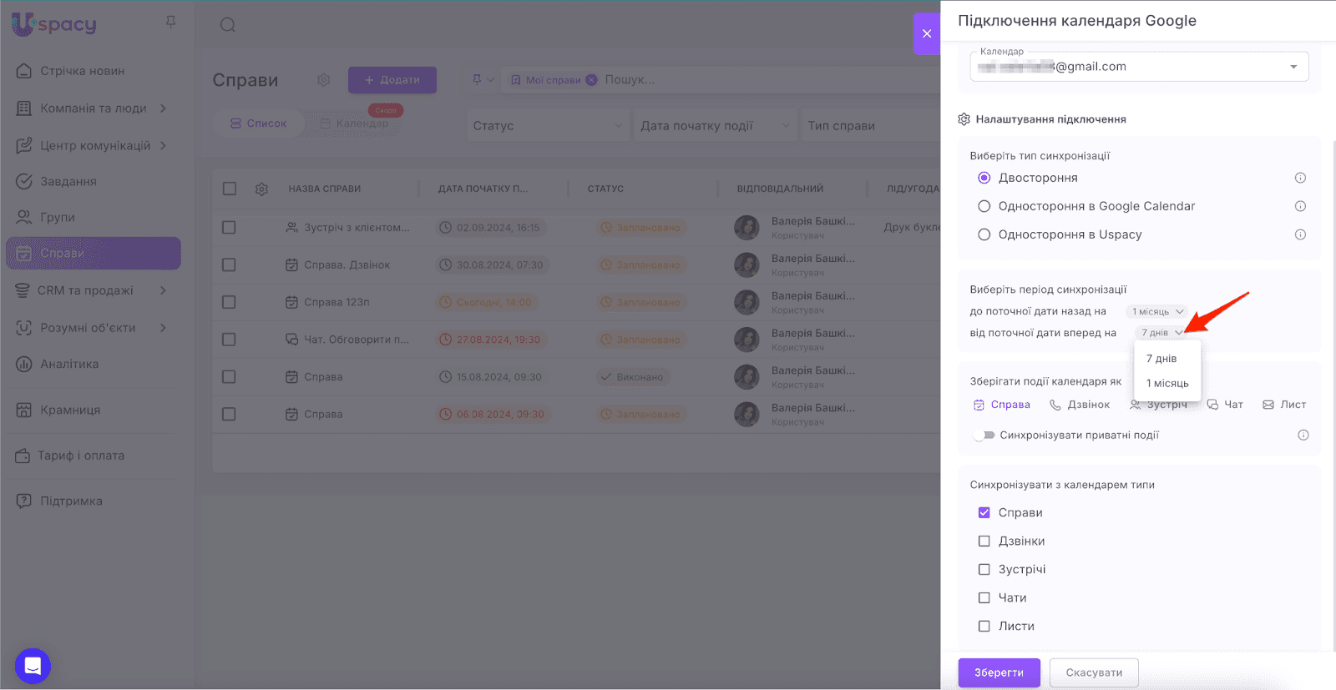The image size is (1336, 690).
Task: Uncheck the Справи sync type
Action: (x=984, y=512)
